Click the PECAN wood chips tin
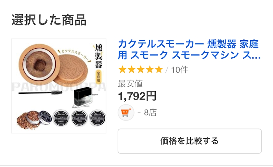The height and width of the screenshot is (167, 273). 79,118
